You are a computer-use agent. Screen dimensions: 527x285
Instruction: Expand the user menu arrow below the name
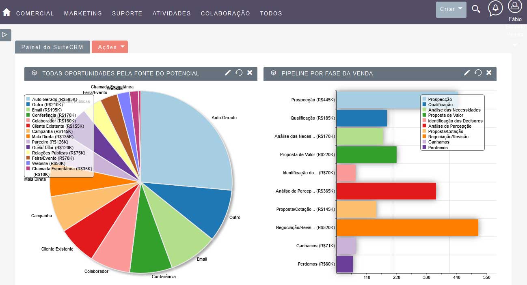pos(515,45)
